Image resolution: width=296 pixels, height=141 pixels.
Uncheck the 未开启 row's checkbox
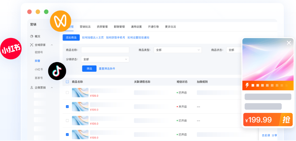[67, 107]
